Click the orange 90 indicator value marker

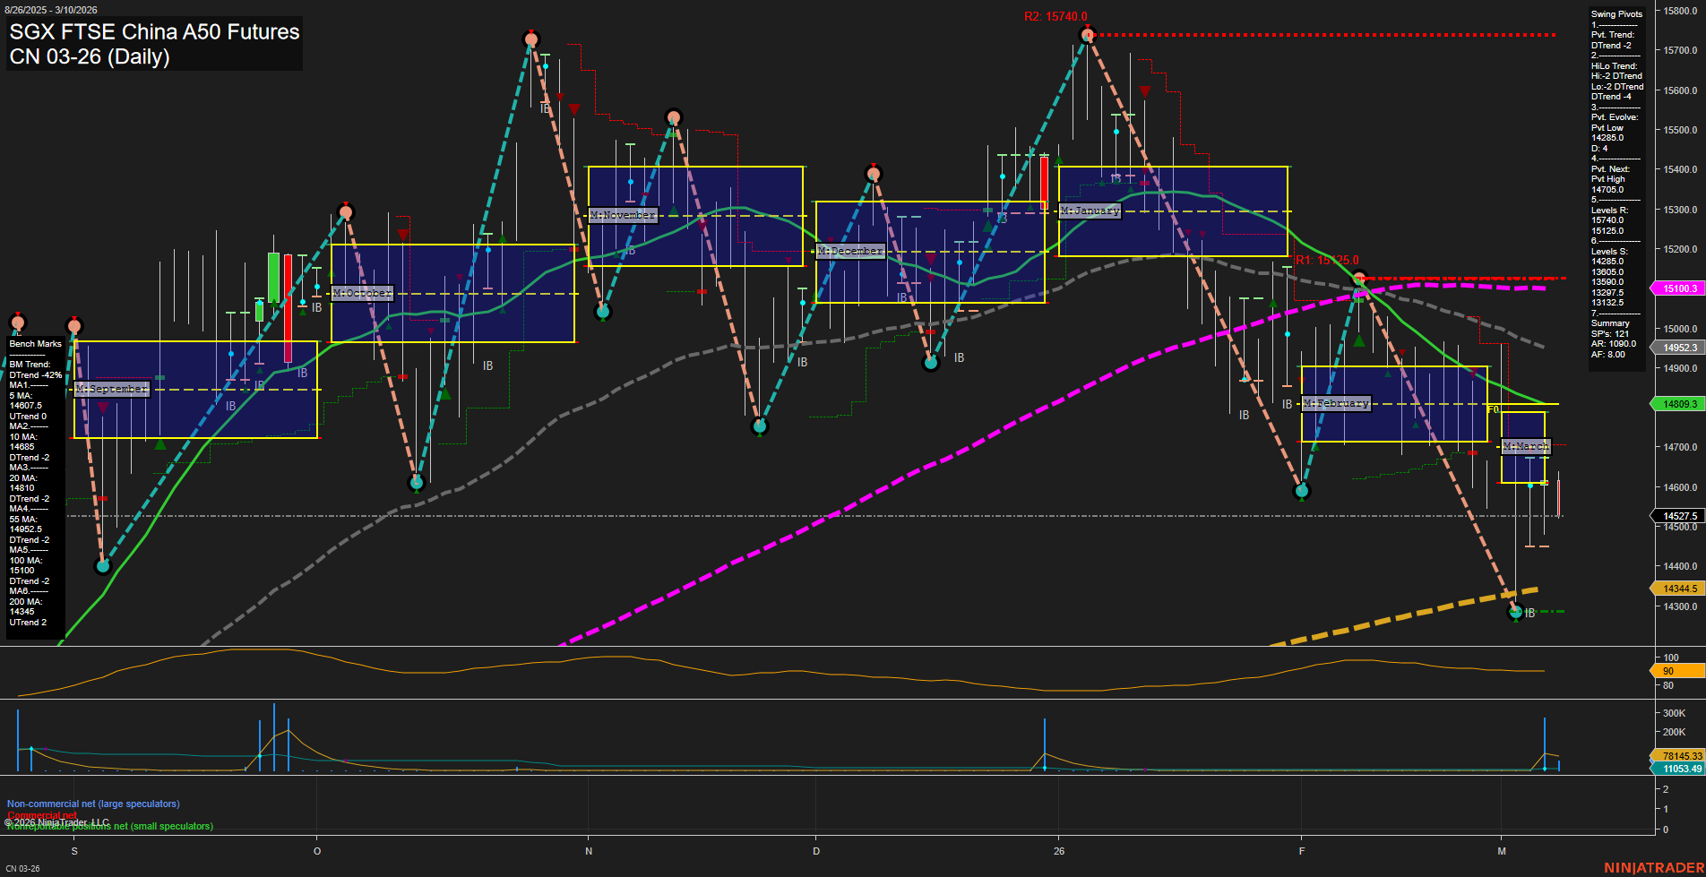click(1676, 671)
